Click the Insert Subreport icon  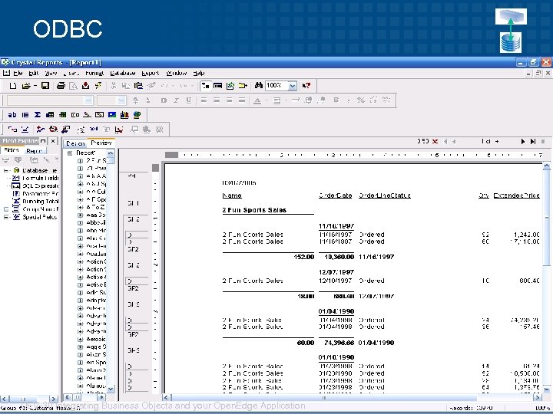(75, 115)
